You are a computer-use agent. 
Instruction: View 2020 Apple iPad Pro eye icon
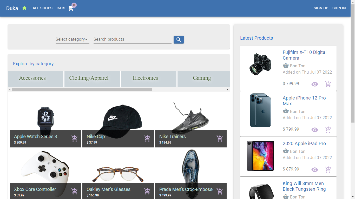pos(315,170)
